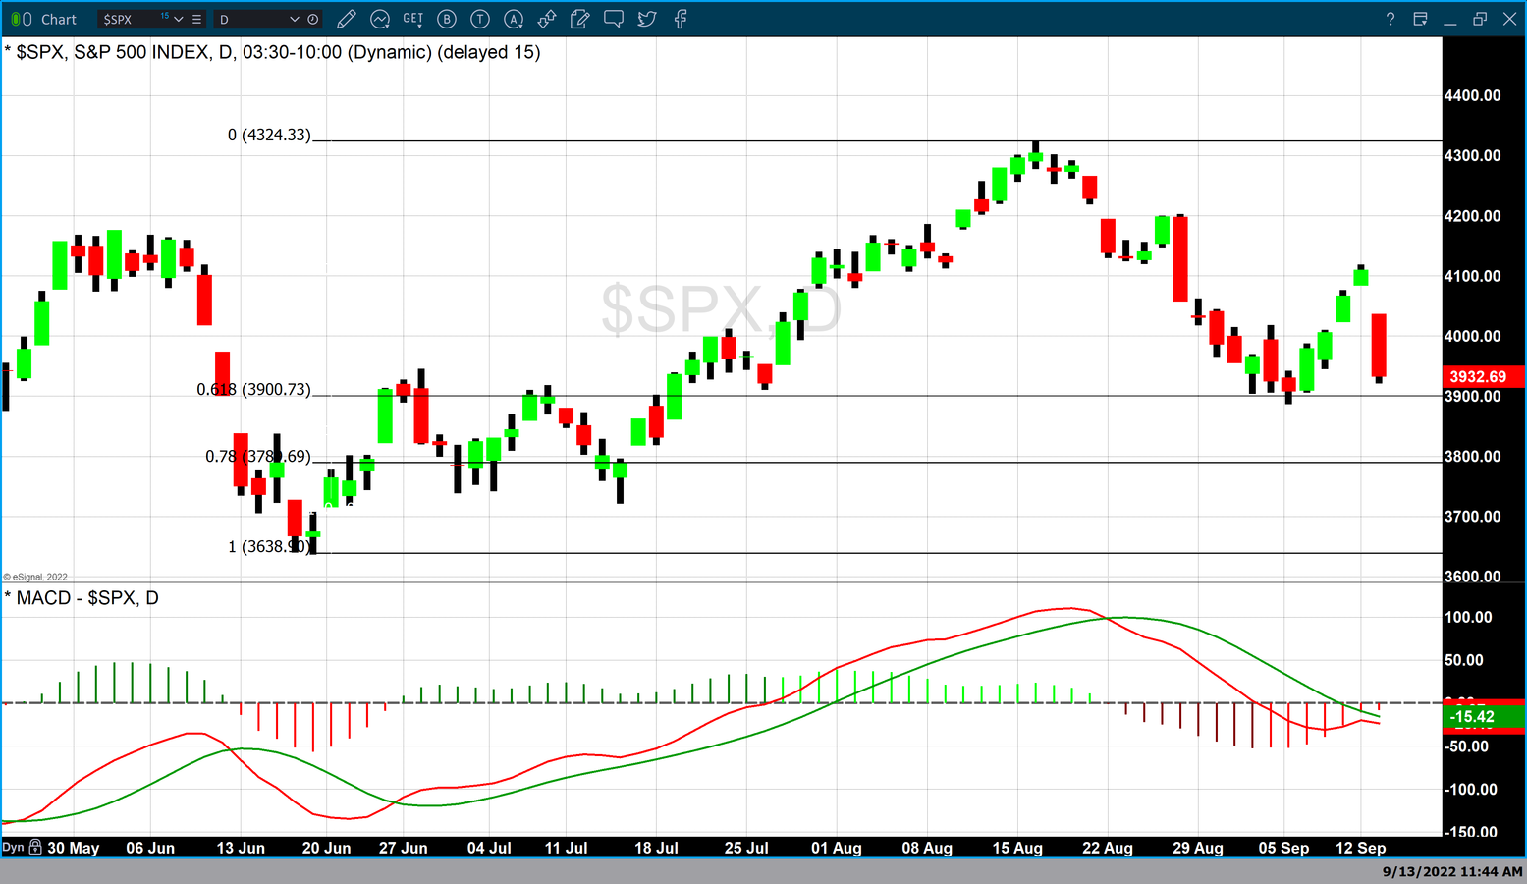Open the window layout dropdown icon

coord(1420,19)
